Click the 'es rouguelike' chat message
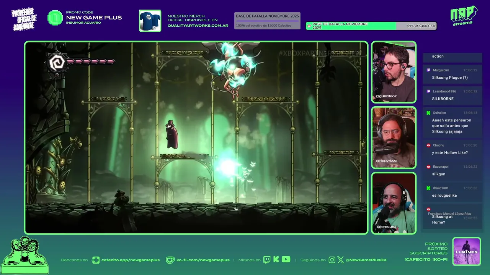 pos(444,196)
